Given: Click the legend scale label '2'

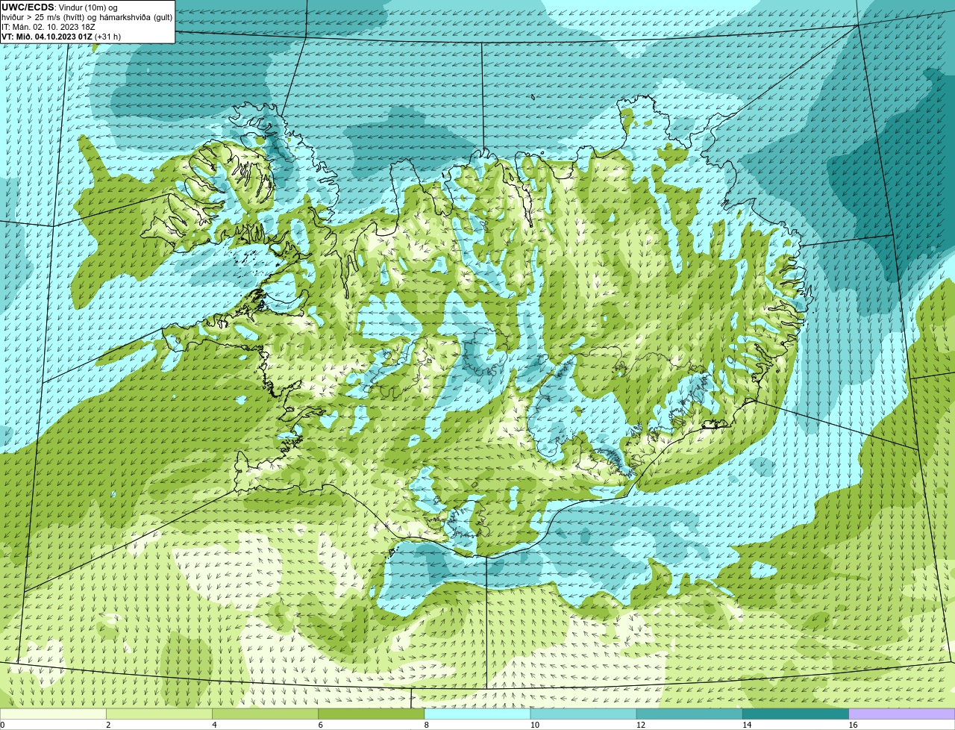Looking at the screenshot, I should (108, 725).
